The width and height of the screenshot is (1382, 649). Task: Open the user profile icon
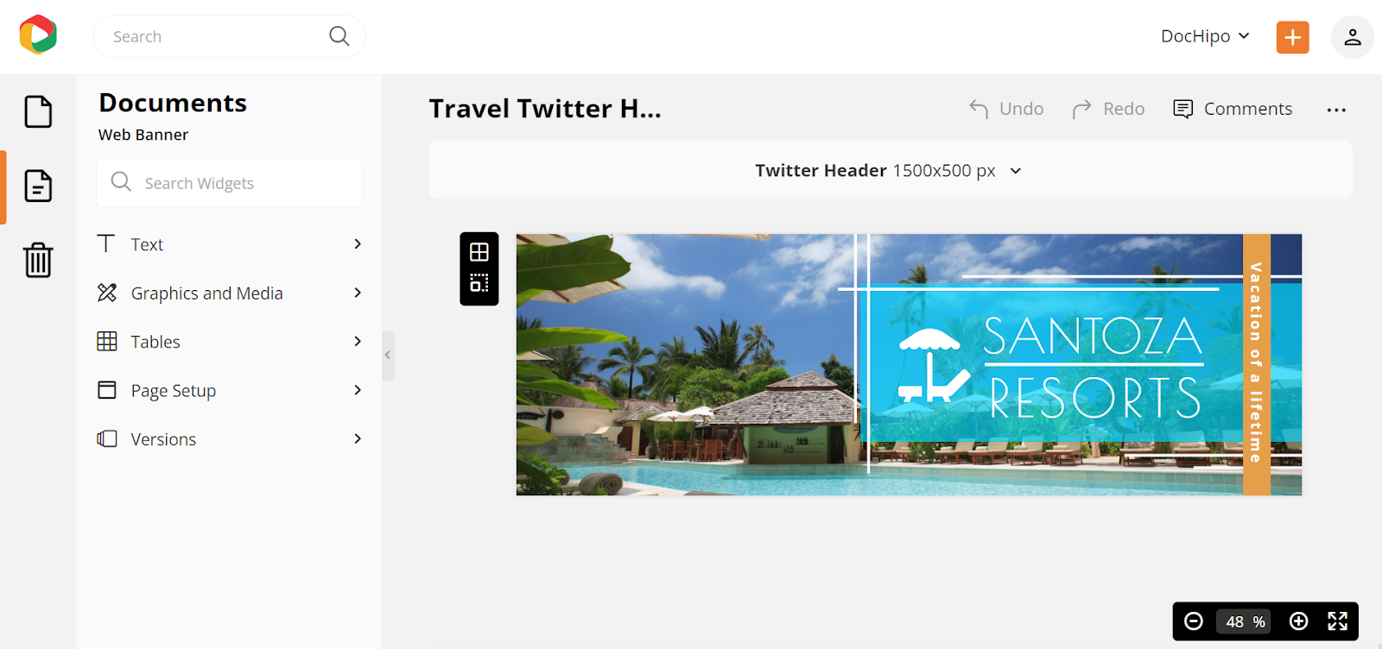pyautogui.click(x=1353, y=37)
